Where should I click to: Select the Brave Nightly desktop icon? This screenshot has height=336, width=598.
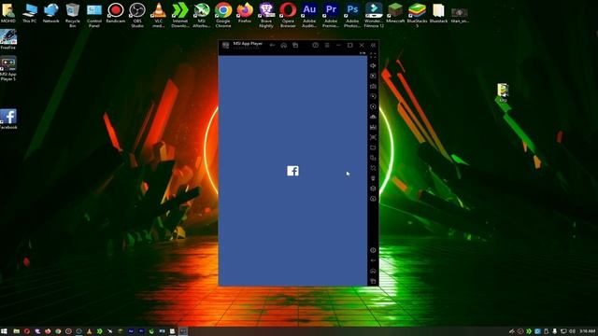click(266, 15)
